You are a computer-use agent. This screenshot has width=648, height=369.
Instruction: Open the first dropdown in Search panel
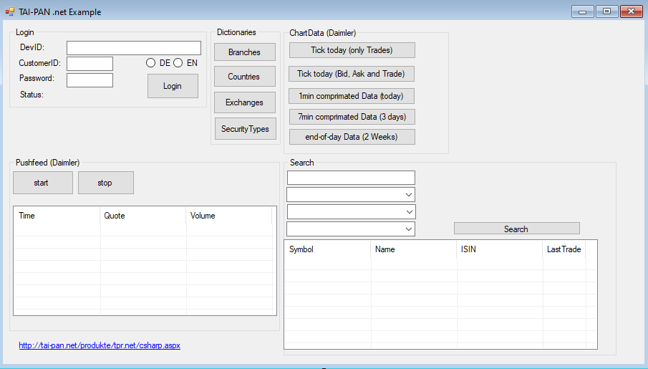click(x=351, y=195)
